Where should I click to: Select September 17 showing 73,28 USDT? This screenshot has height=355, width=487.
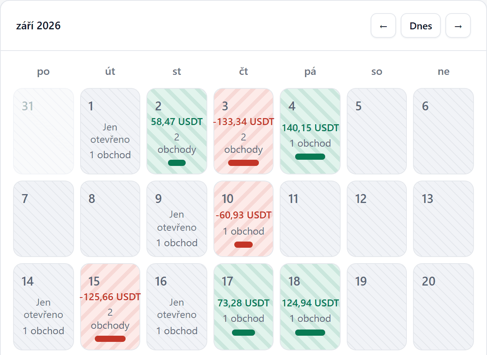pyautogui.click(x=243, y=307)
